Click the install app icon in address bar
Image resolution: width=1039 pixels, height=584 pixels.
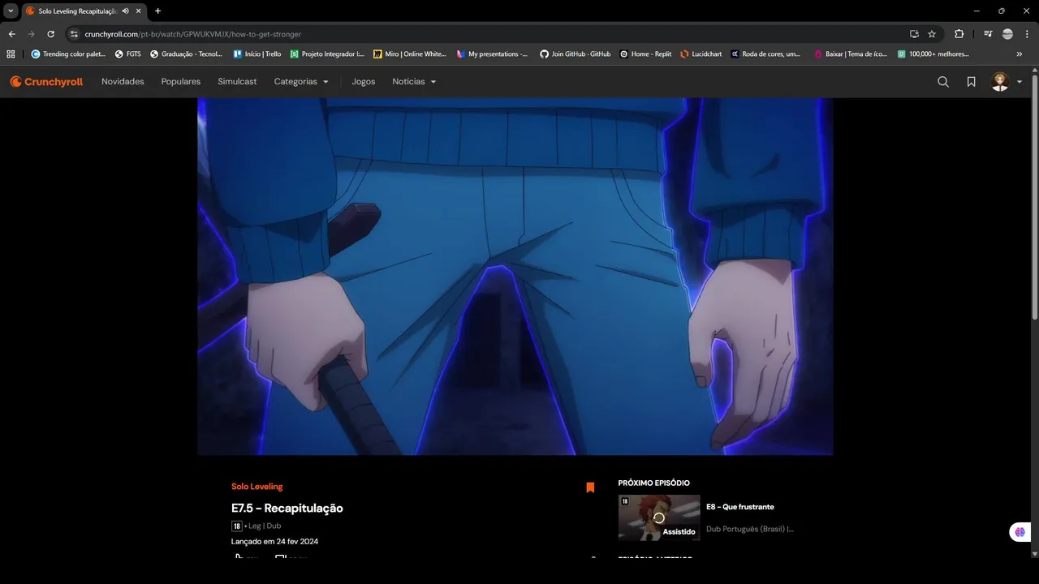tap(914, 34)
